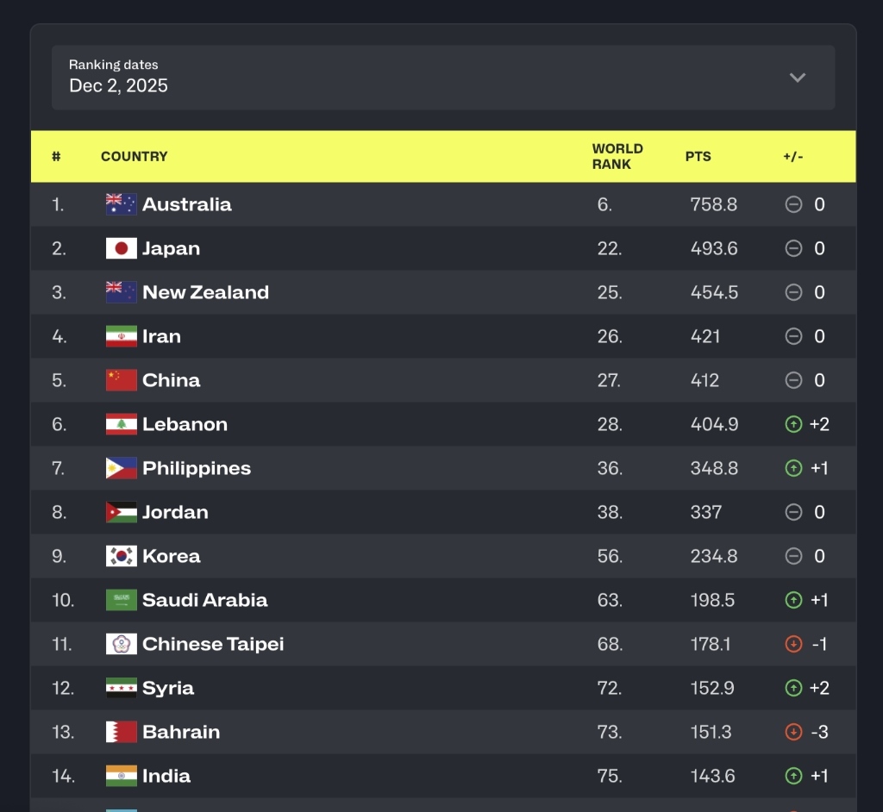The height and width of the screenshot is (812, 883).
Task: Click the Korea flag icon
Action: pos(121,556)
